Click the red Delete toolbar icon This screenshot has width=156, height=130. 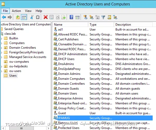tap(45, 17)
